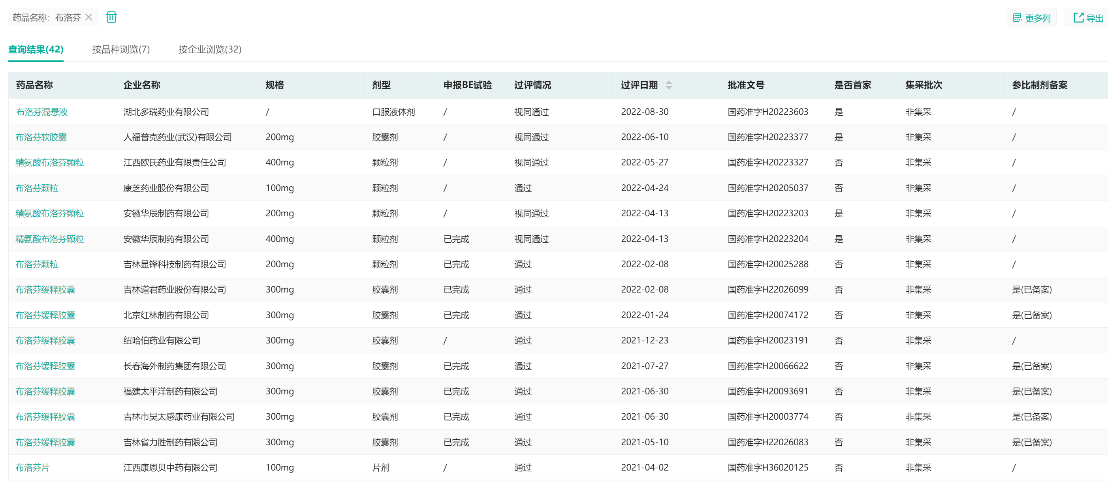Switch to 按品种浏览(7) tab
This screenshot has height=482, width=1108.
coord(121,49)
